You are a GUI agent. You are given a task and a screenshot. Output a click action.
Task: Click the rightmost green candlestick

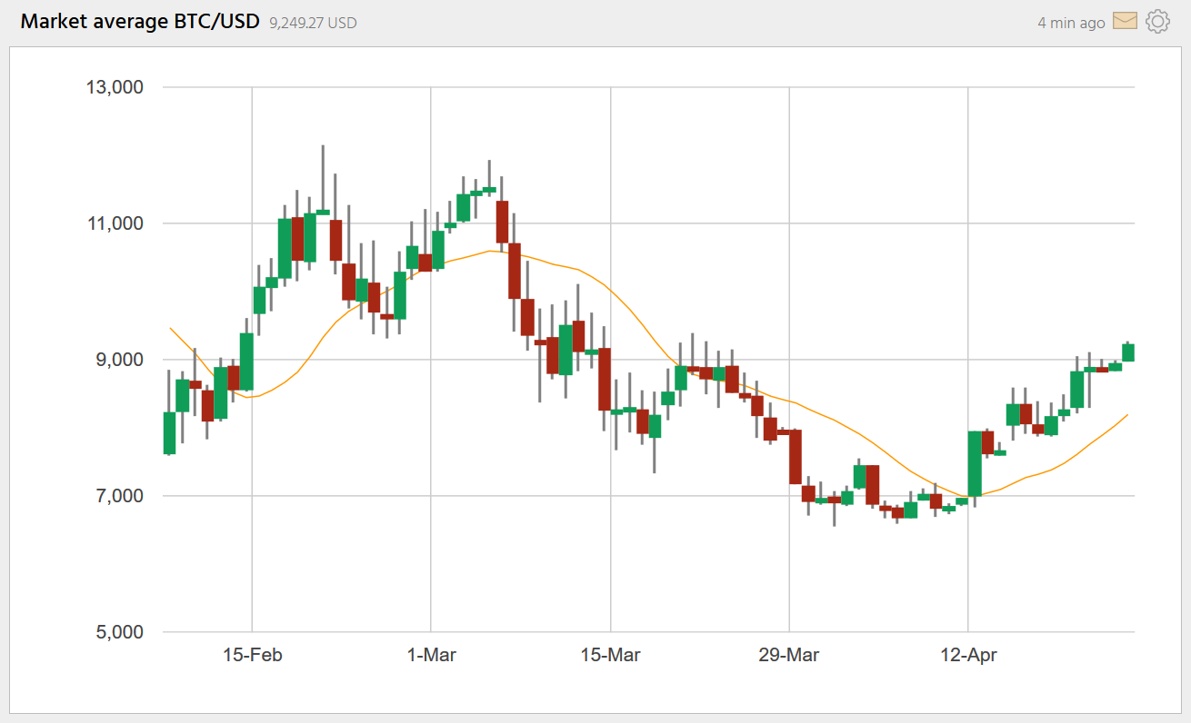[x=1128, y=352]
